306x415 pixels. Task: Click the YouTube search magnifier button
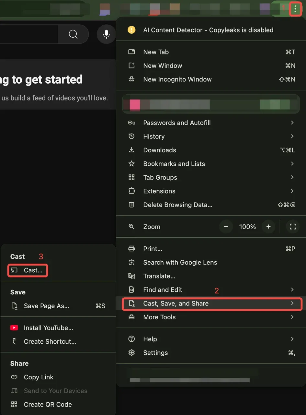[x=73, y=34]
